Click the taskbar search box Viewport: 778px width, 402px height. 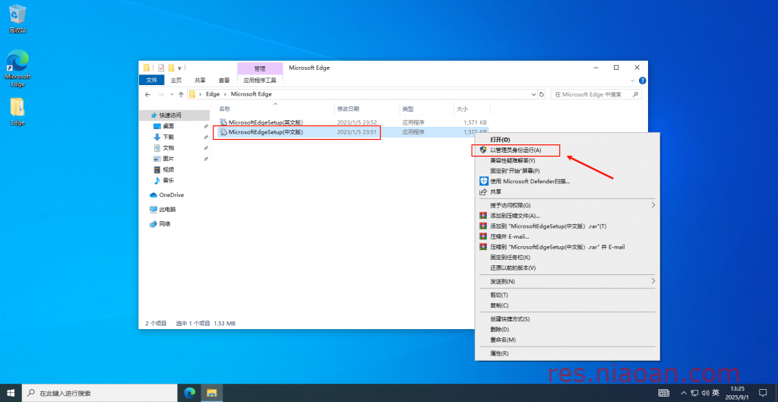[x=101, y=393]
